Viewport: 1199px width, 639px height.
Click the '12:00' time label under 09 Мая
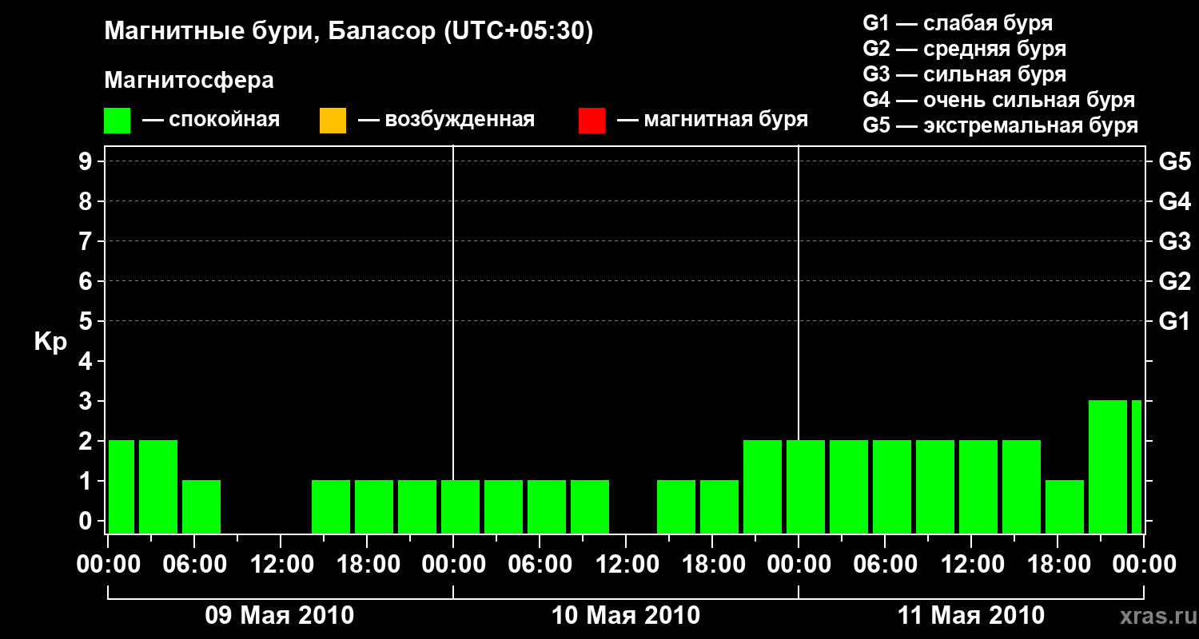[x=281, y=564]
